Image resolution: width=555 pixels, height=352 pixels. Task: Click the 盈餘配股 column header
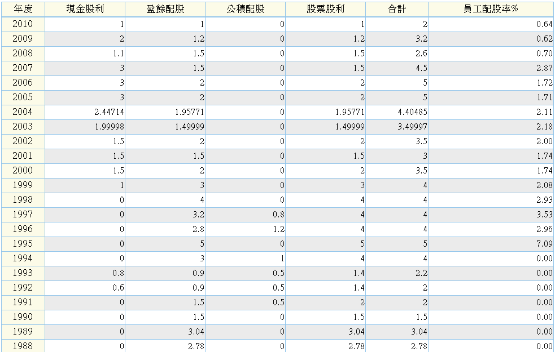(x=165, y=9)
